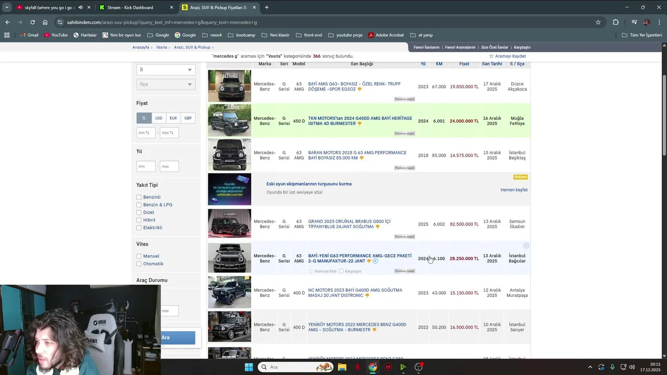This screenshot has width=667, height=375.
Task: Sort listings by the KM column header
Action: coord(439,64)
